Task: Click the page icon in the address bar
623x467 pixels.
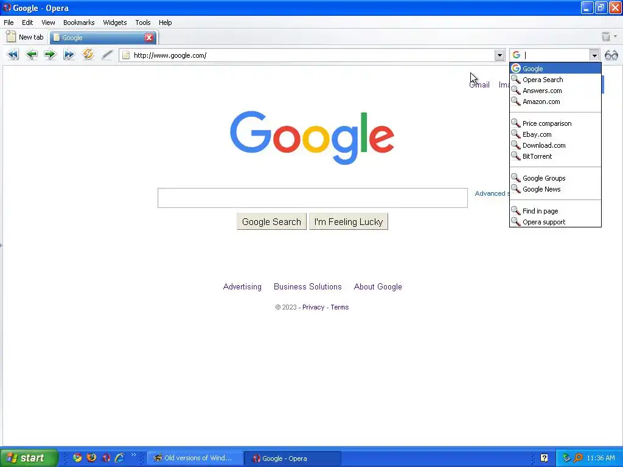Action: tap(126, 55)
